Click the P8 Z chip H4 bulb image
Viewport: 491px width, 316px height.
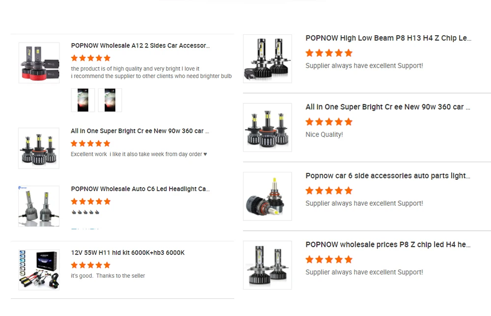pyautogui.click(x=267, y=265)
